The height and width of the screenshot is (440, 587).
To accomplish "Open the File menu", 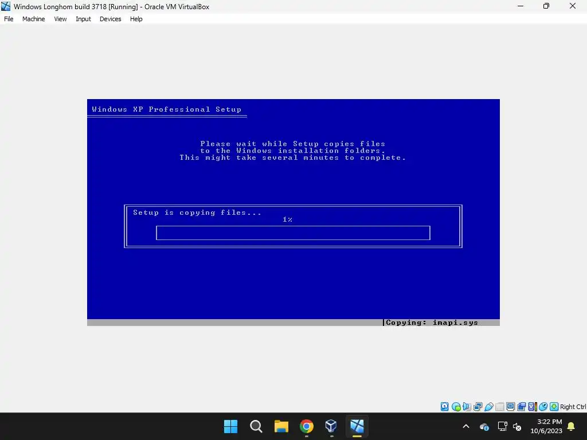I will pyautogui.click(x=9, y=19).
